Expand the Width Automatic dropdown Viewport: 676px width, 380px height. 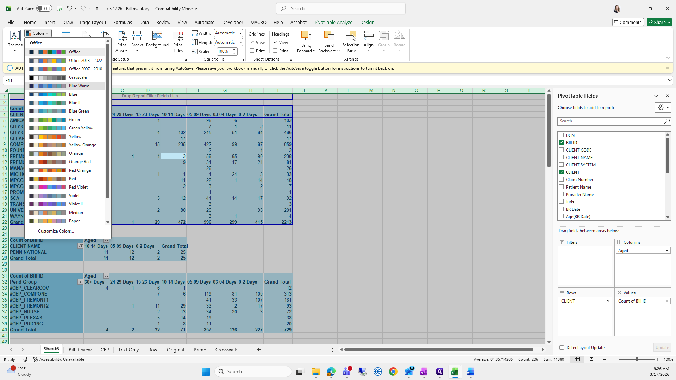(x=240, y=33)
